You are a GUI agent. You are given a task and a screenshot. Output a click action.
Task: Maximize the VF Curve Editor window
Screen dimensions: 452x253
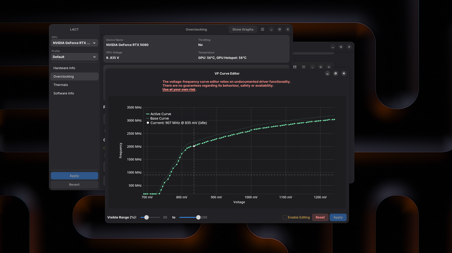click(x=336, y=73)
